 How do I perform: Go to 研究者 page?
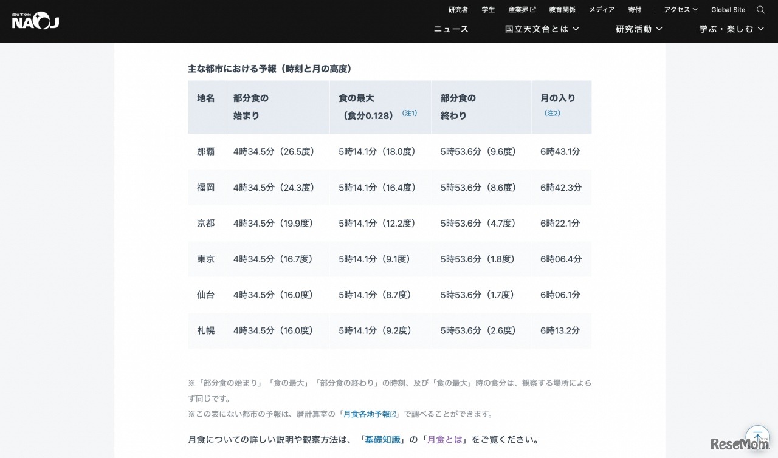(x=458, y=10)
